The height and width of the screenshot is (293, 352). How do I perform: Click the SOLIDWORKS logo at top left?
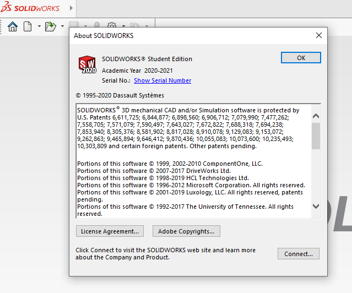pos(31,9)
